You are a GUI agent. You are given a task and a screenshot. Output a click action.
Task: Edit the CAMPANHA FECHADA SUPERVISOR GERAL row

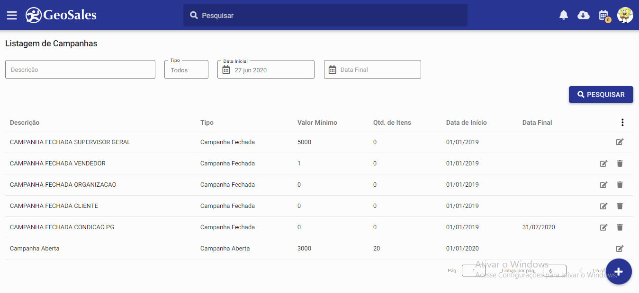[620, 142]
